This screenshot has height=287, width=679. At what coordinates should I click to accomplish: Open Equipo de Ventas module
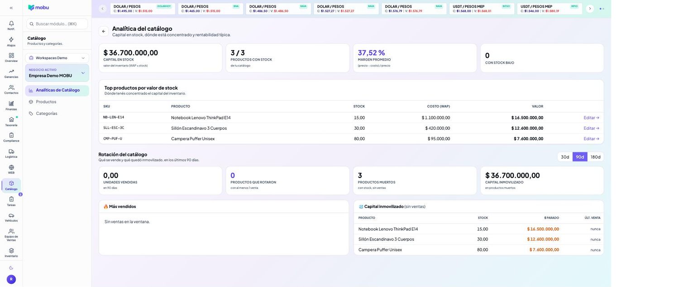[11, 235]
